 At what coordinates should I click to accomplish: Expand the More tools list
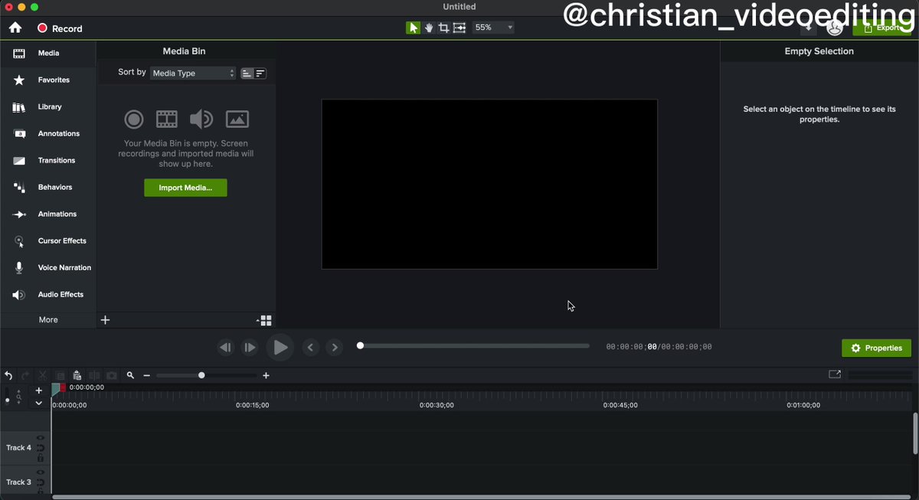(48, 320)
